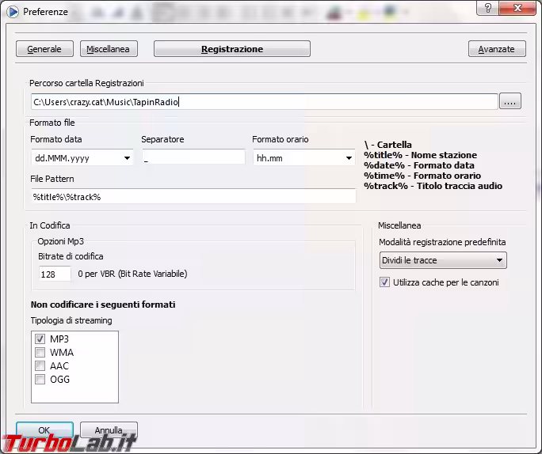The width and height of the screenshot is (542, 454).
Task: Focus the Separatore text field
Action: [x=193, y=158]
